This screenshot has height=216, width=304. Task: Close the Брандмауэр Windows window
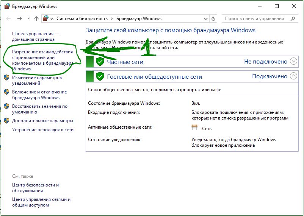pos(294,6)
